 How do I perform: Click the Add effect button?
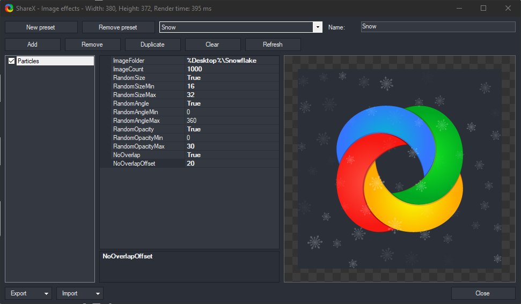pyautogui.click(x=33, y=45)
